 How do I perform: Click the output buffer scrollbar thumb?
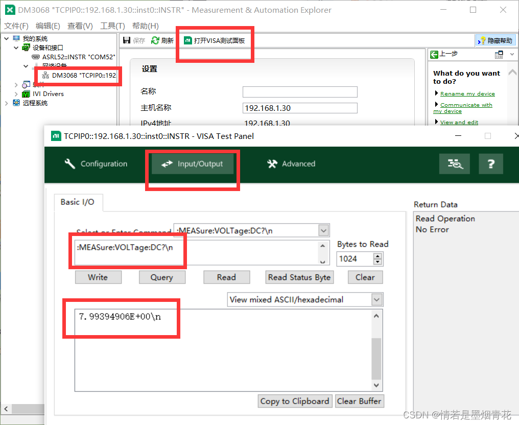pyautogui.click(x=376, y=359)
